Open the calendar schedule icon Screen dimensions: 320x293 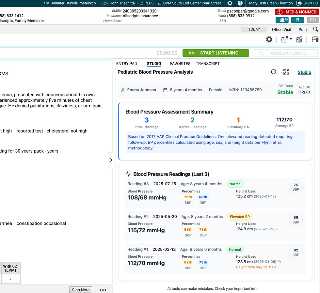(x=299, y=39)
